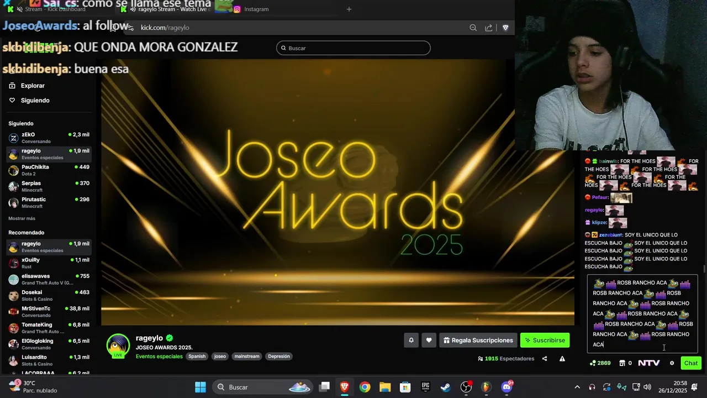This screenshot has width=707, height=398.
Task: Open MrStivenTc channel in Recomendado
Action: (x=49, y=312)
